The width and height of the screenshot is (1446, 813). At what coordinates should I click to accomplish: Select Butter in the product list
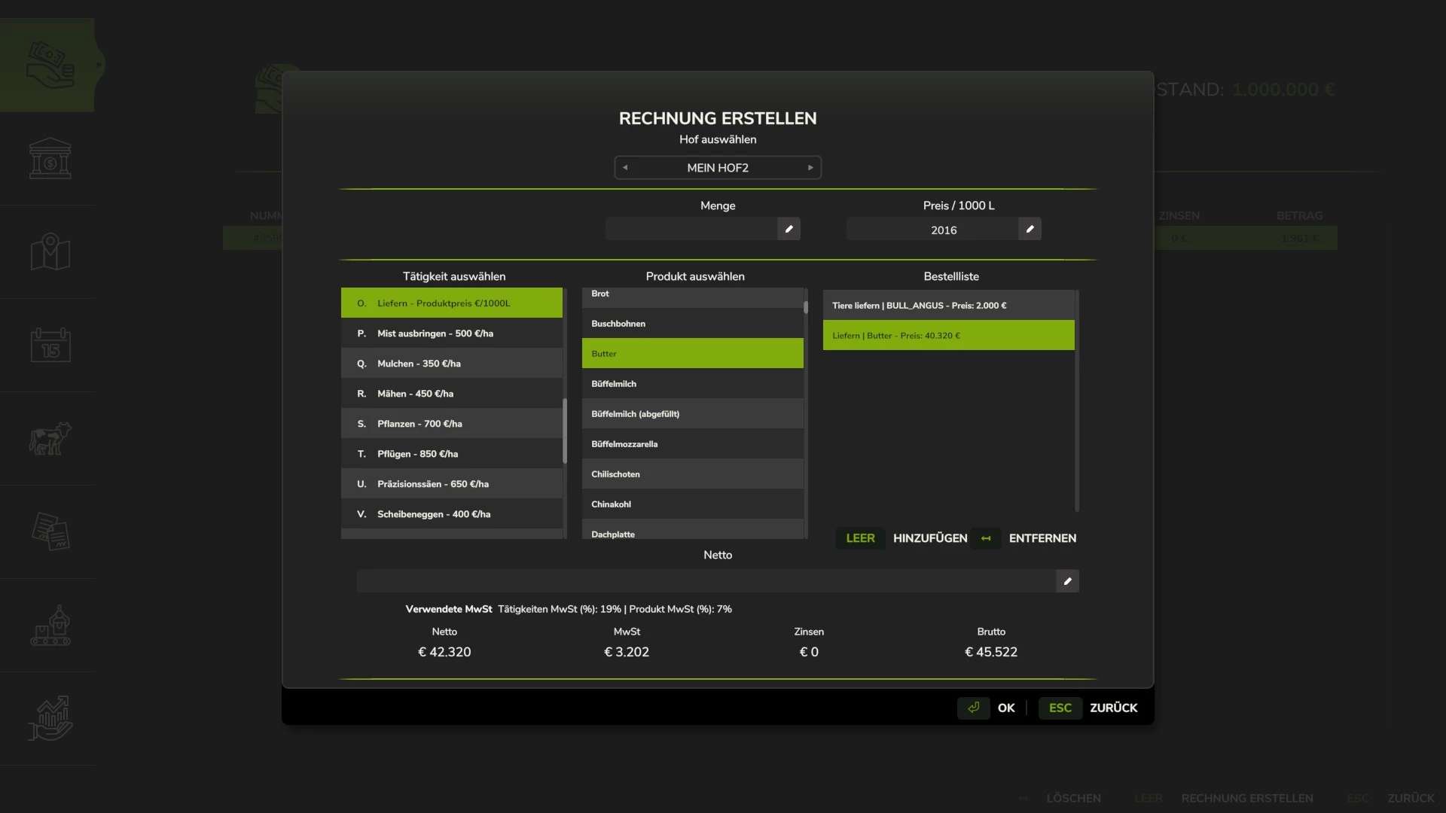pyautogui.click(x=692, y=353)
